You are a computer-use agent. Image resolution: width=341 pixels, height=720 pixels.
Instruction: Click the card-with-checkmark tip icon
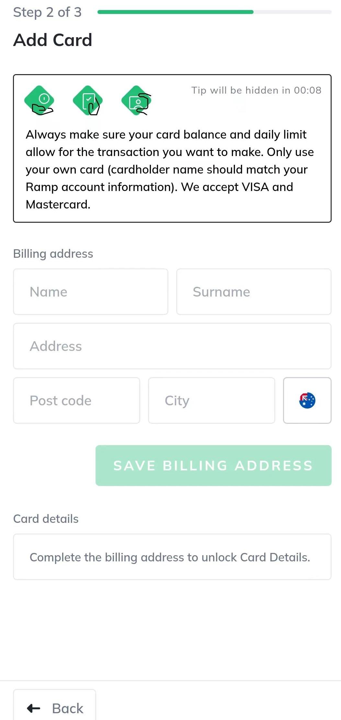click(88, 101)
